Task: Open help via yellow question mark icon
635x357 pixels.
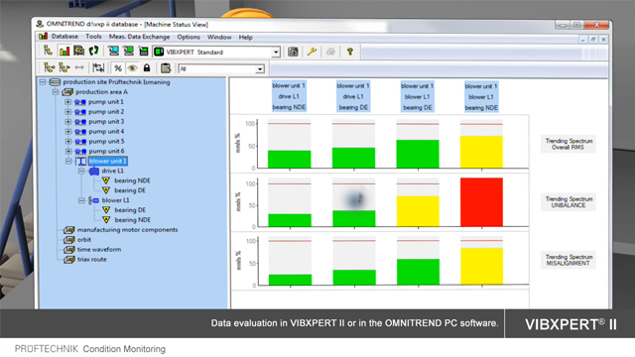Action: (x=350, y=52)
